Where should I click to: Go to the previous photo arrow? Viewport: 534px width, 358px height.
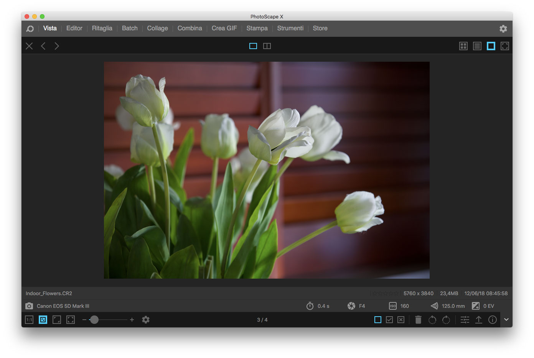[43, 46]
